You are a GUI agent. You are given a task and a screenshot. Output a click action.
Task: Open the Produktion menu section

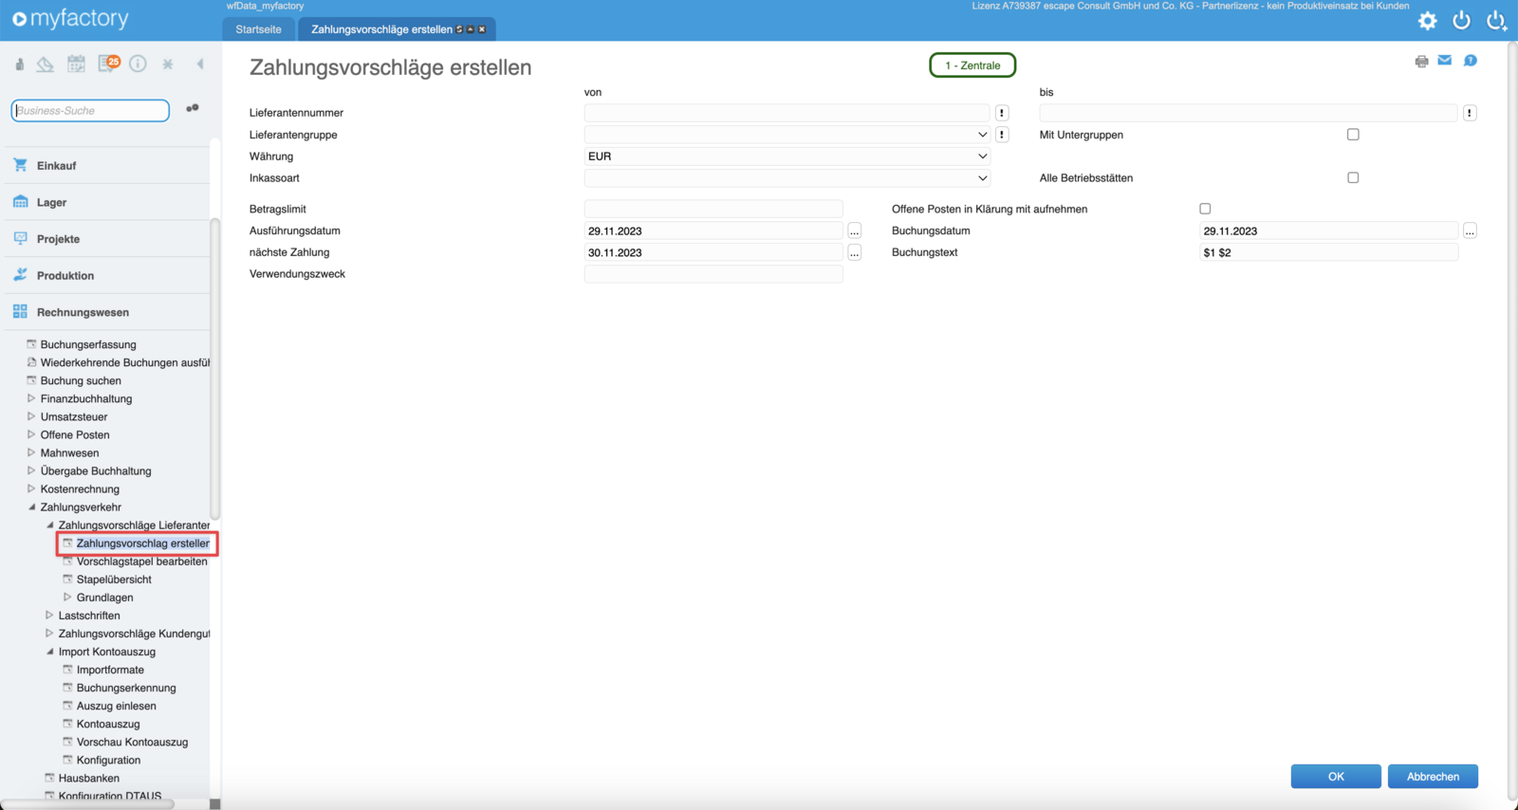click(65, 276)
